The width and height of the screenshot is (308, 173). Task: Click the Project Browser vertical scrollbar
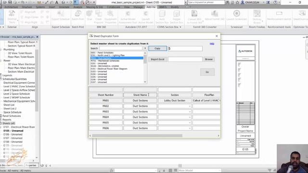tap(37, 80)
